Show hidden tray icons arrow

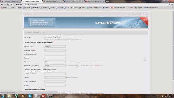[x=160, y=96]
